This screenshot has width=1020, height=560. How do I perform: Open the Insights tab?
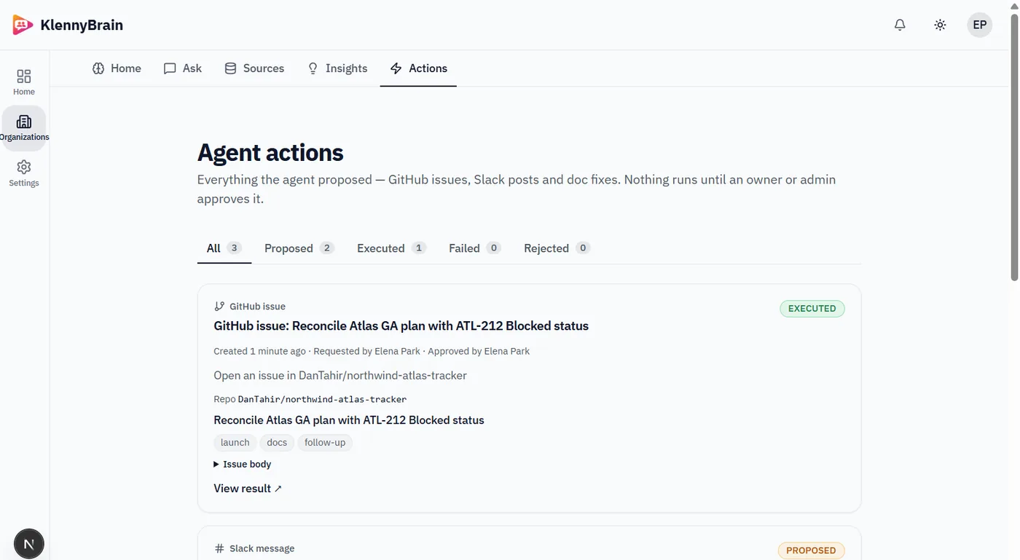pyautogui.click(x=337, y=68)
